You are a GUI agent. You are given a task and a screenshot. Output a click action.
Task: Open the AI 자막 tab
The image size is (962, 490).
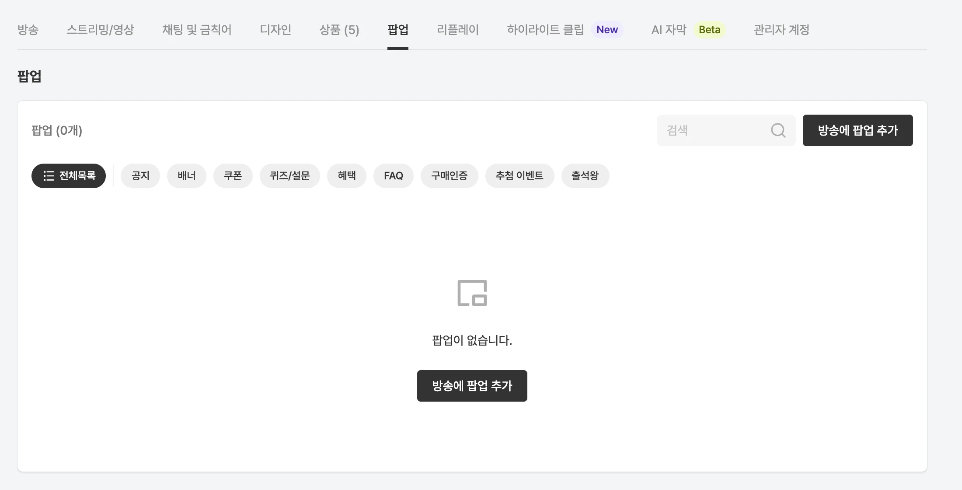coord(669,30)
